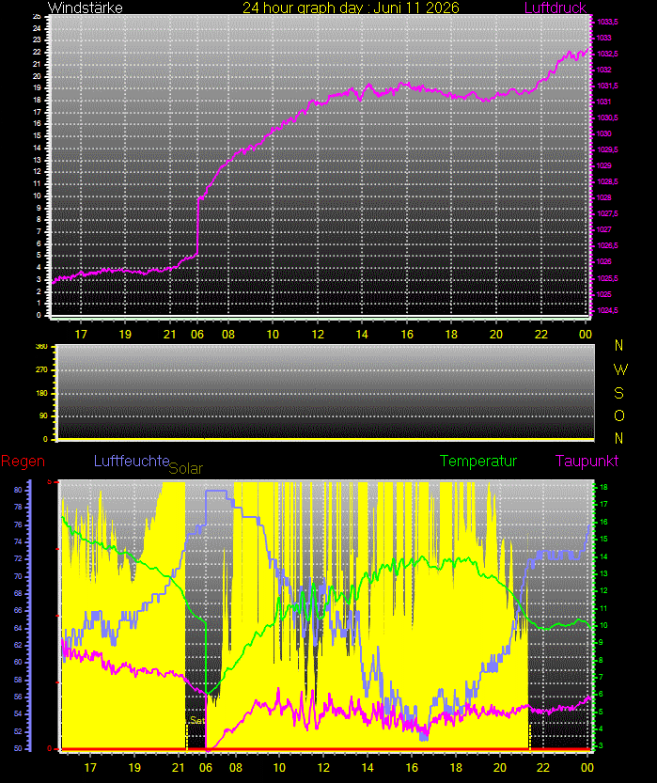Viewport: 657px width, 783px height.
Task: Select humidity axis value 50
Action: tap(18, 748)
